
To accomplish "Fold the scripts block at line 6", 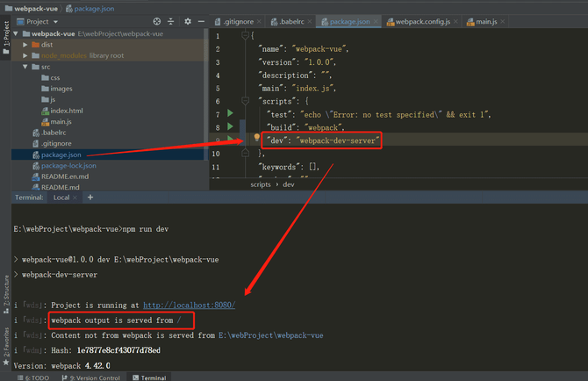I will click(x=245, y=101).
